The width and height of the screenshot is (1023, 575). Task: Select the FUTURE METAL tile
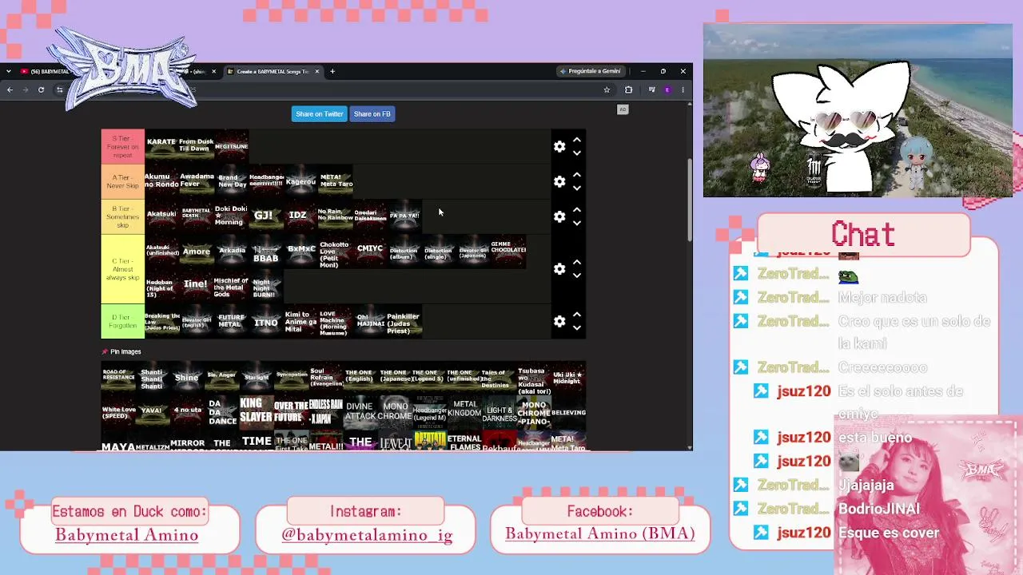pyautogui.click(x=231, y=321)
